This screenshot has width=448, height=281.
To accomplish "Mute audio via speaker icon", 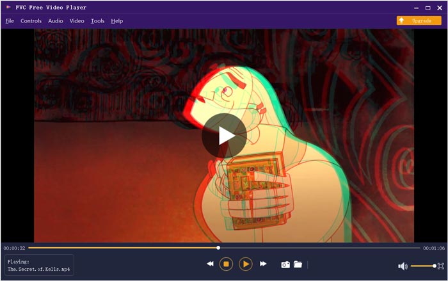I will pyautogui.click(x=403, y=266).
